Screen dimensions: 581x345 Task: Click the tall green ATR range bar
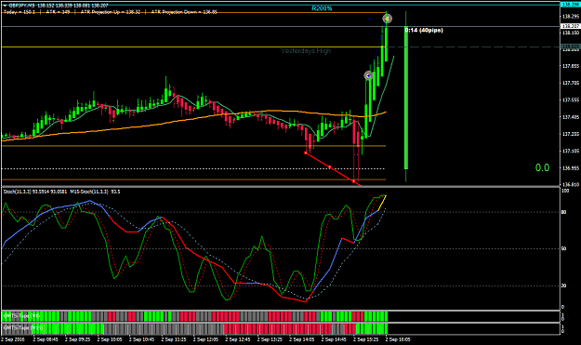(x=406, y=99)
